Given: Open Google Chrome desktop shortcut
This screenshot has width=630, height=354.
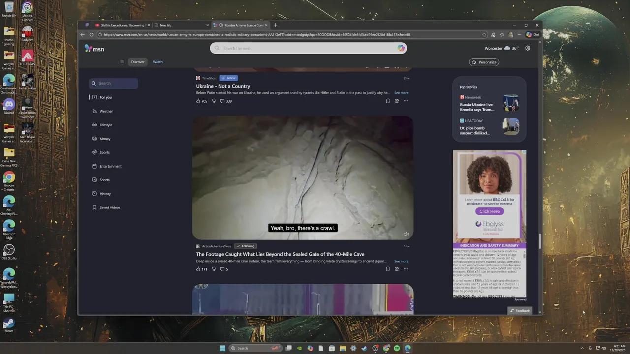Looking at the screenshot, I should [9, 181].
